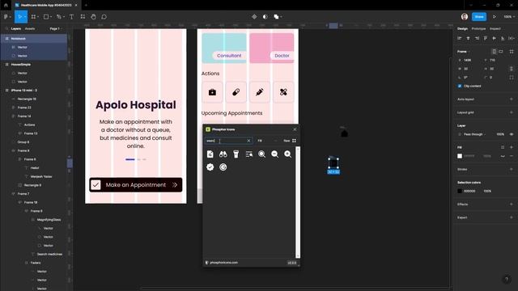Click the align left icon in Design panel
518x291 pixels.
click(x=460, y=38)
